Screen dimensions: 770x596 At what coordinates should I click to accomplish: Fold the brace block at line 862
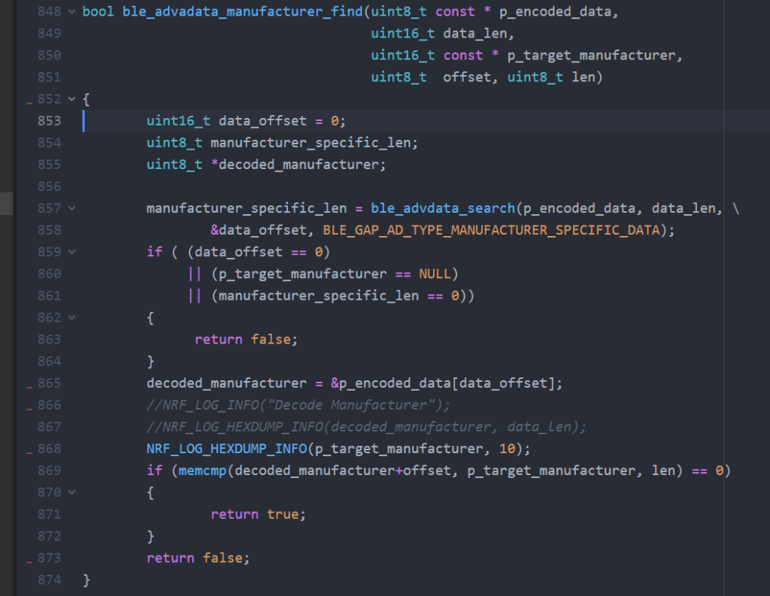tap(72, 317)
